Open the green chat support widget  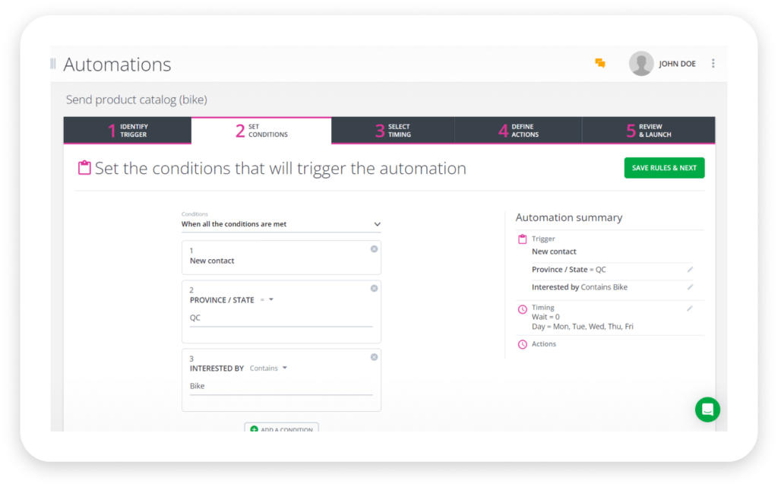click(x=707, y=410)
